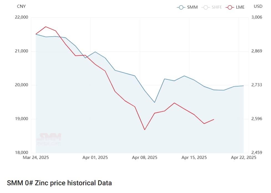
Task: Click the Mar 24, 2025 date label
Action: tap(36, 158)
